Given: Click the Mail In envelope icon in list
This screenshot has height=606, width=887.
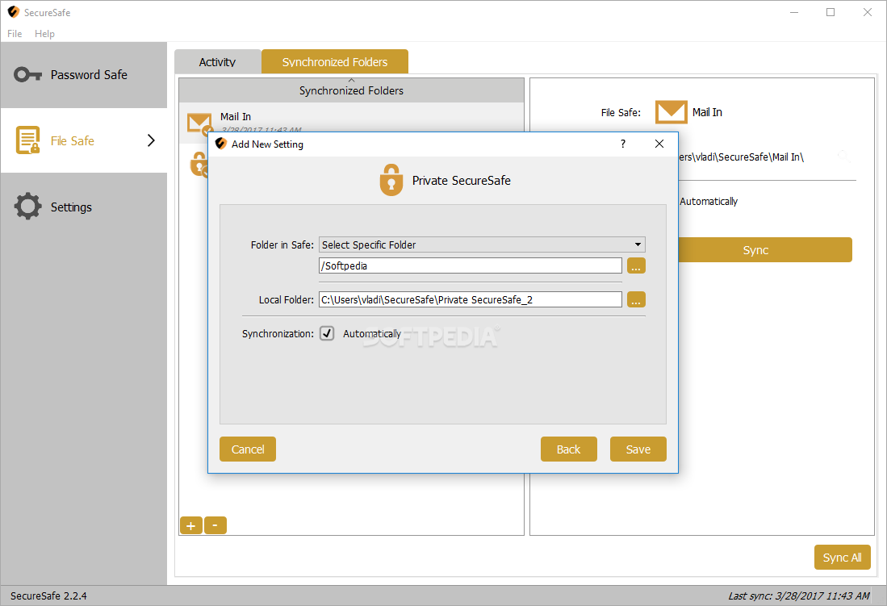Looking at the screenshot, I should tap(199, 124).
